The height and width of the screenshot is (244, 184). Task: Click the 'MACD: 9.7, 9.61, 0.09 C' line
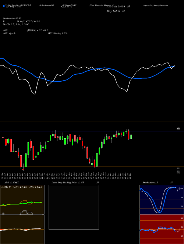[x=16, y=24]
